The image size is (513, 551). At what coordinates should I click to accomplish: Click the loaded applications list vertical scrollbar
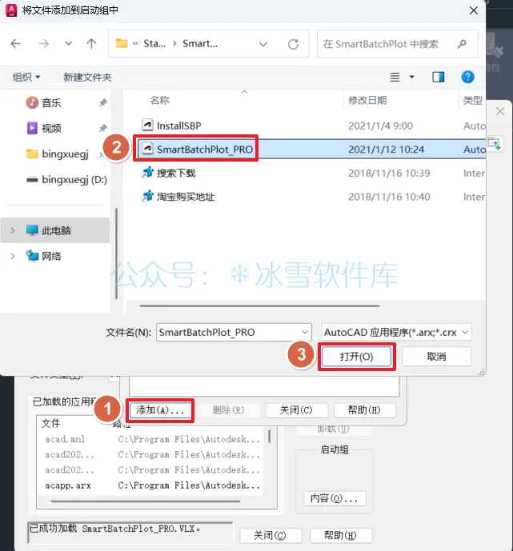coord(270,436)
